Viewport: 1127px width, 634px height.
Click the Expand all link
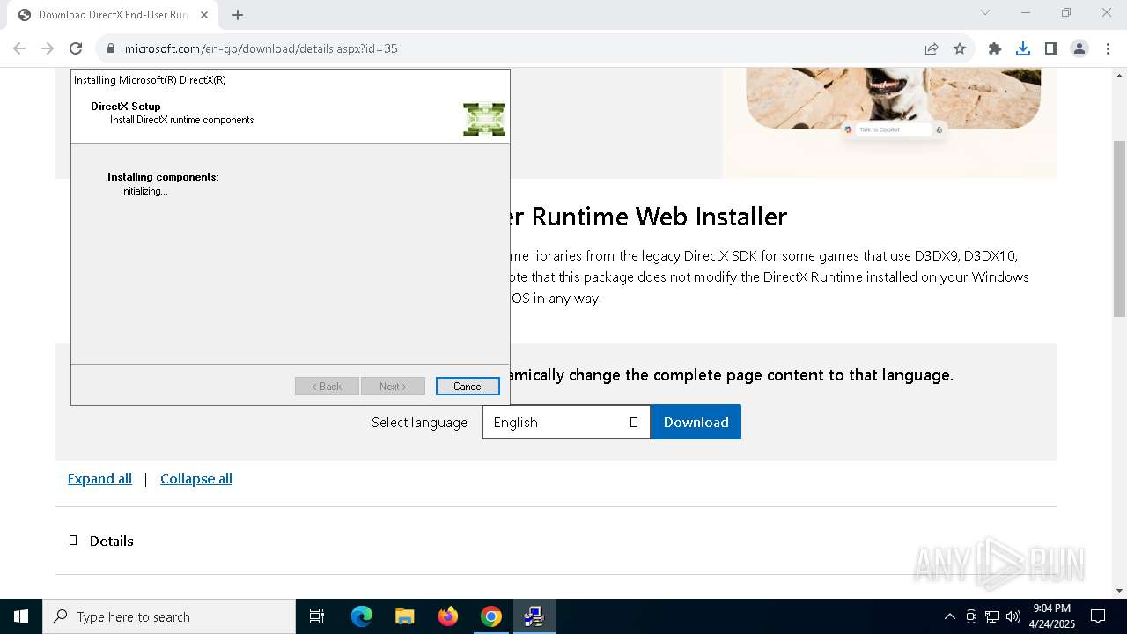(99, 478)
